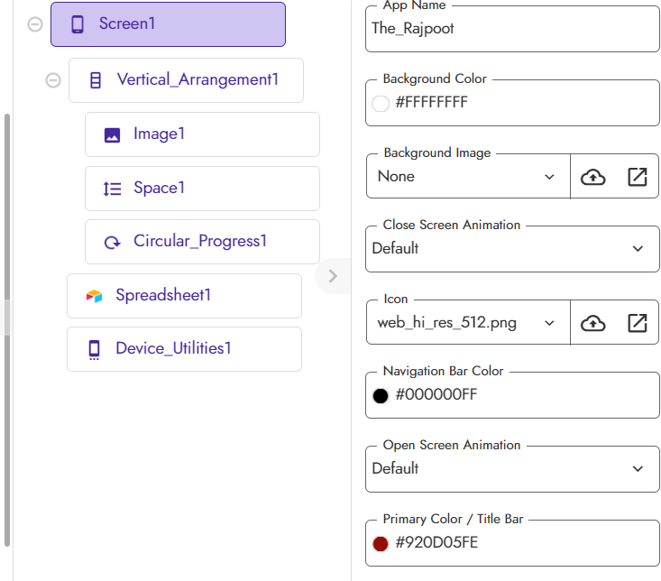Select the Device_Utilities1 component
Viewport: 661px width, 581px height.
(x=184, y=349)
